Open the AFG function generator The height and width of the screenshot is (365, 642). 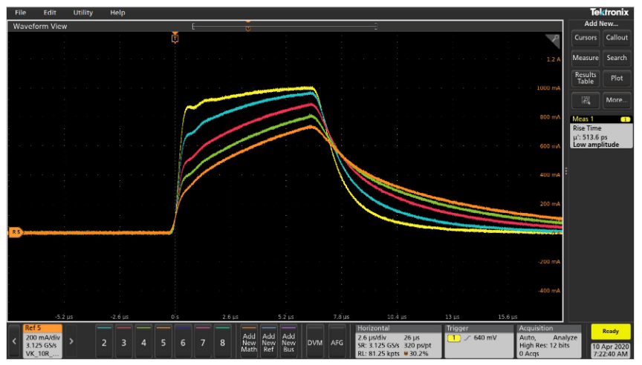point(337,342)
